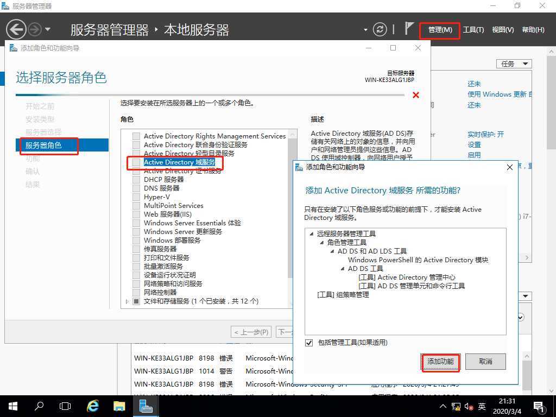Open the 视图(V) menu
Image resolution: width=556 pixels, height=417 pixels.
click(x=502, y=30)
